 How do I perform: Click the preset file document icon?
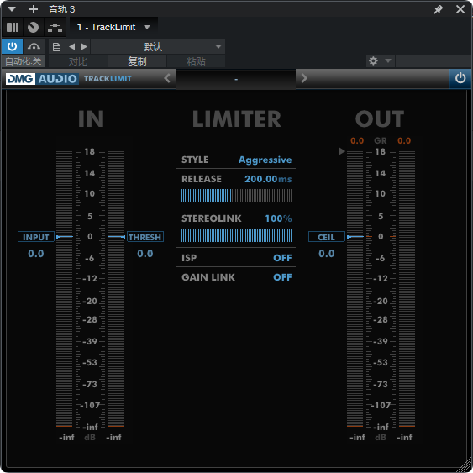56,47
